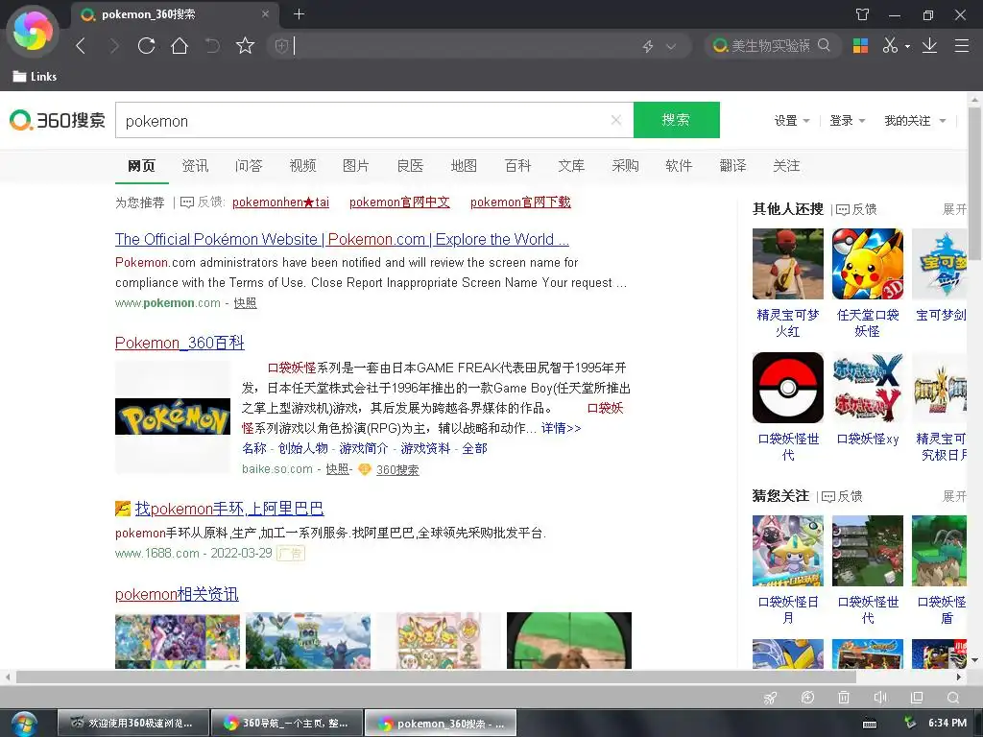Screen dimensions: 983x737
Task: Switch to the 视频 tab
Action: tap(302, 165)
